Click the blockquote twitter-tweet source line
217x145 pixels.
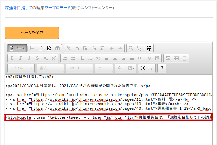click(x=108, y=117)
